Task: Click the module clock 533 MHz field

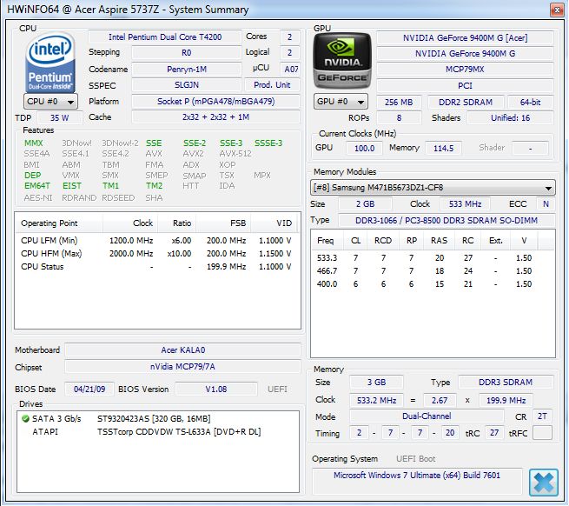Action: (466, 204)
